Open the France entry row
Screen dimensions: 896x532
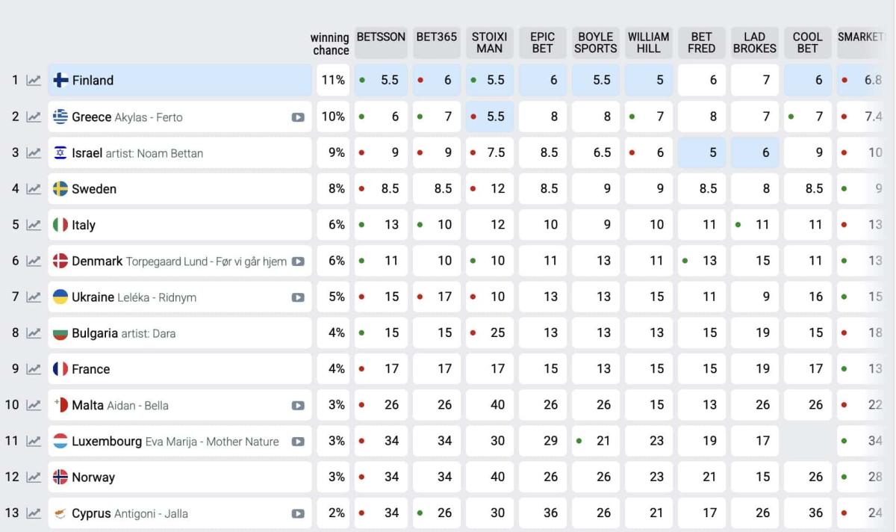(179, 369)
